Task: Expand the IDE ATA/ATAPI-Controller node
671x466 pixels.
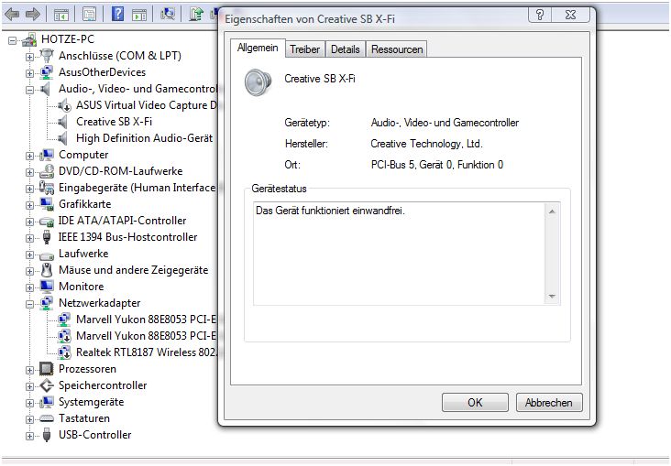Action: coord(29,222)
